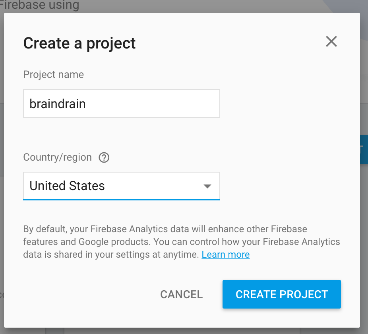Open the Country/region help question-mark icon
Image resolution: width=368 pixels, height=334 pixels.
tap(104, 157)
